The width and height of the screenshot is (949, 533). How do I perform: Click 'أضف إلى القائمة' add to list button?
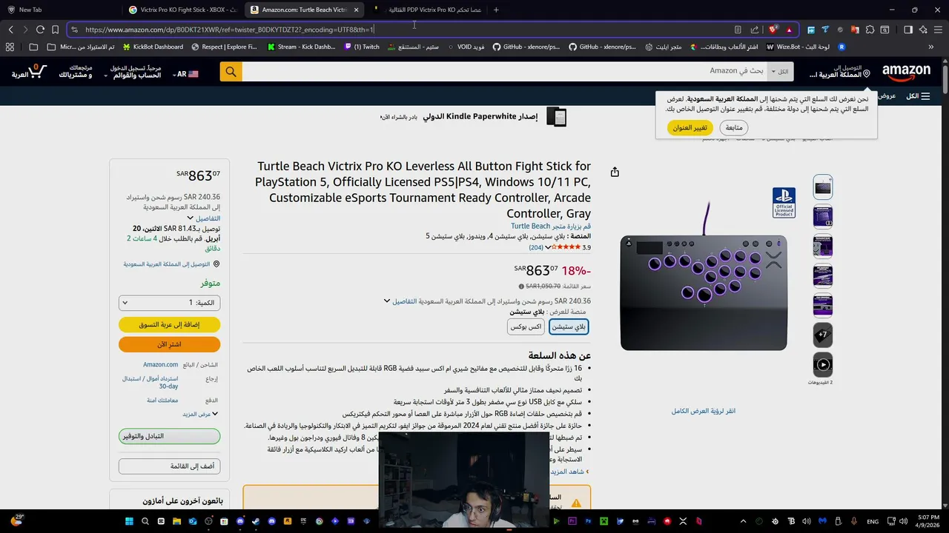[169, 466]
